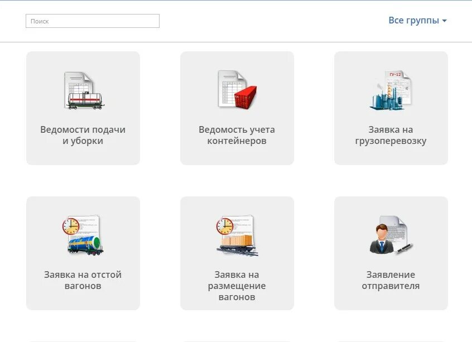Click the tank car document icon for Ведомости подачи и уборки

[x=84, y=90]
